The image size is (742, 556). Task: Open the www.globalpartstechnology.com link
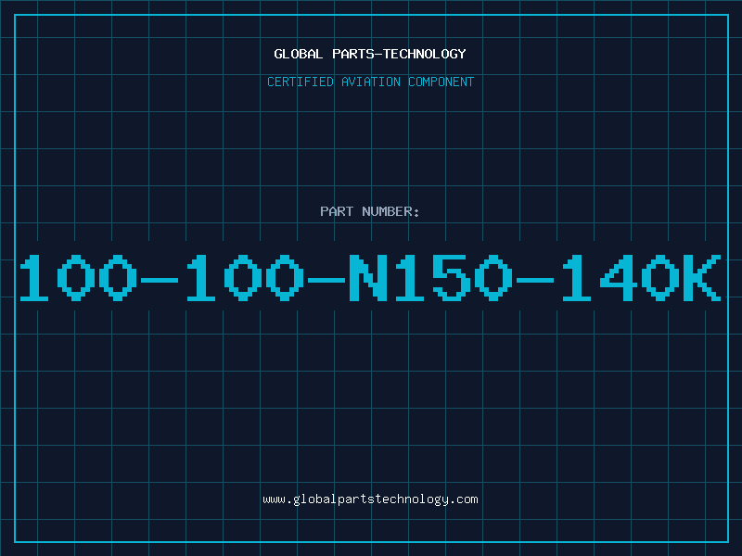pyautogui.click(x=370, y=499)
